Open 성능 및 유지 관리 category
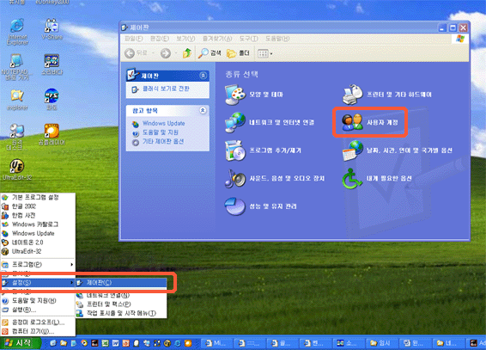This screenshot has height=350, width=486. coord(261,206)
